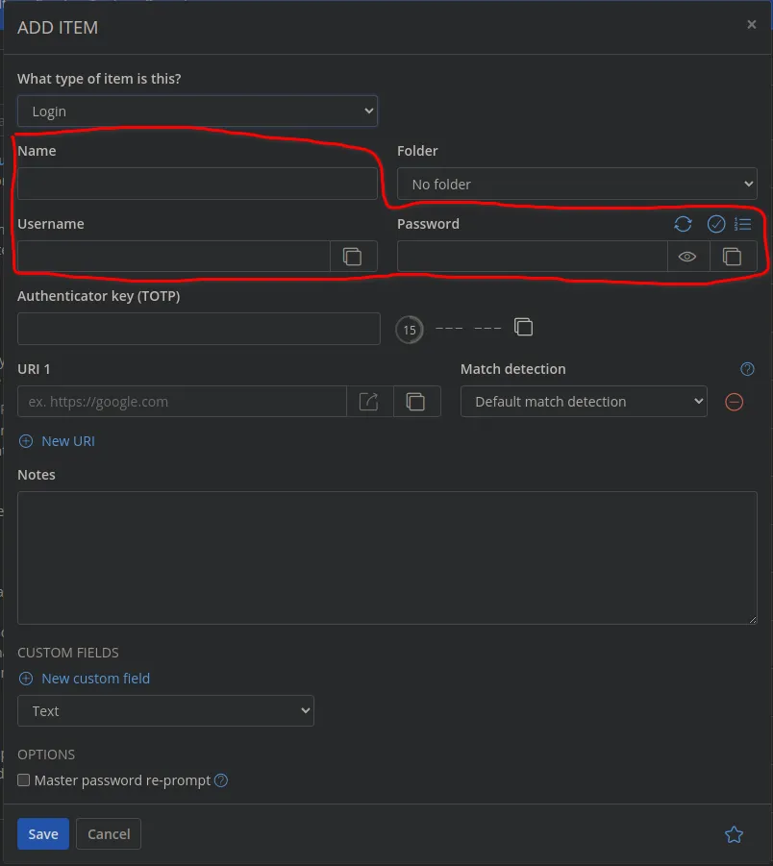
Task: Mark this item as favorite
Action: [734, 834]
